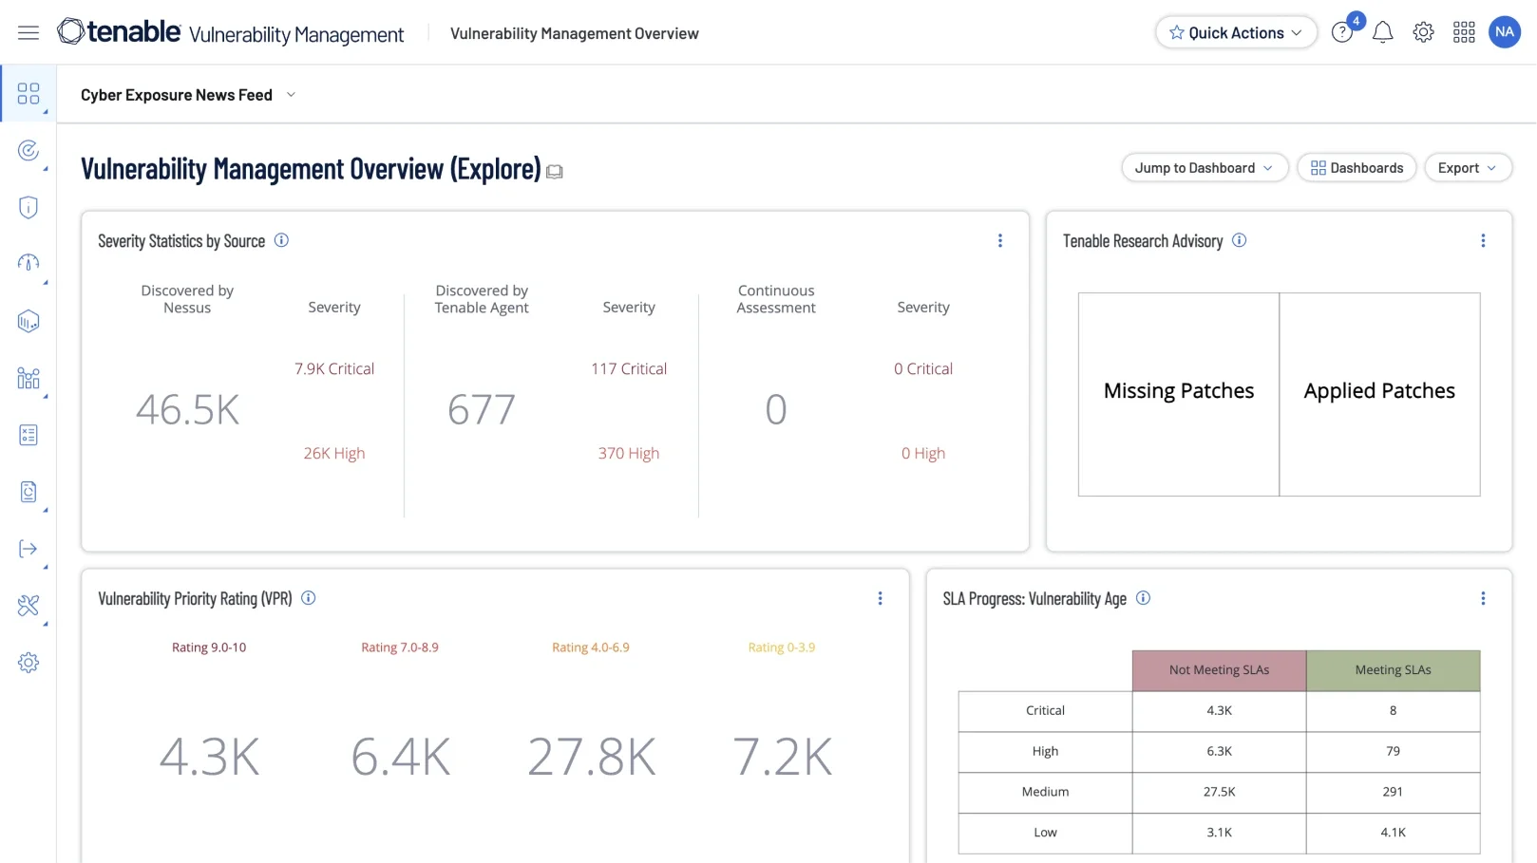
Task: Open the report document icon in sidebar
Action: pyautogui.click(x=28, y=492)
